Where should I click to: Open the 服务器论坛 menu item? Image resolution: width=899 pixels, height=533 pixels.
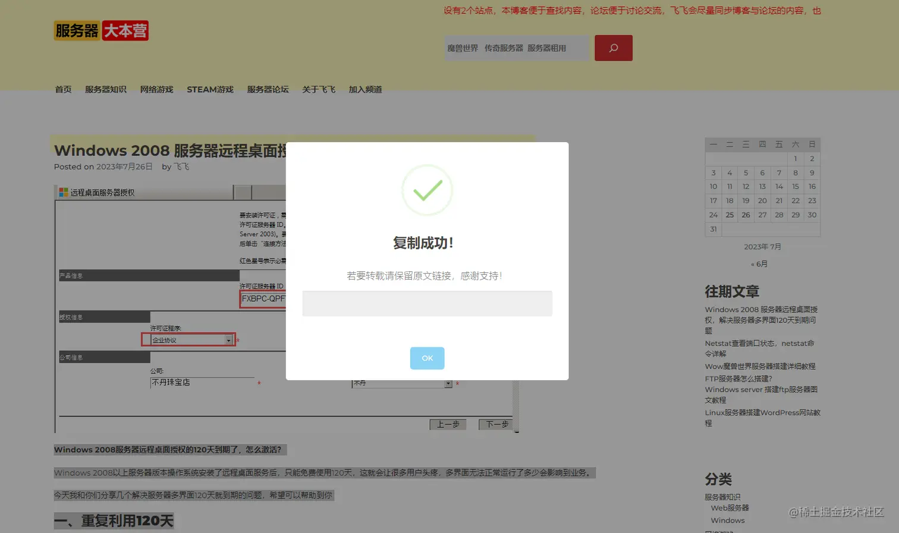point(268,90)
